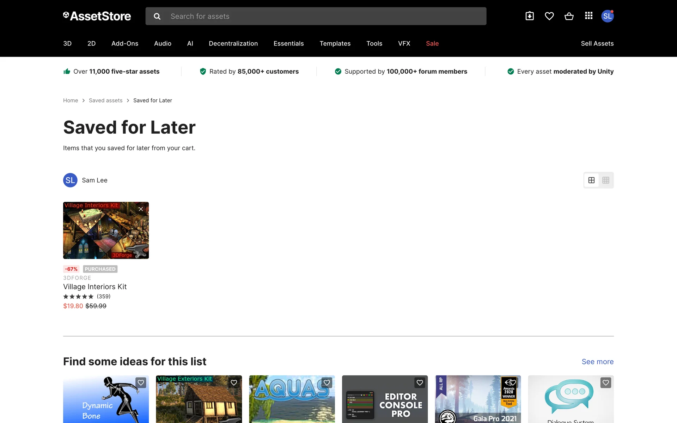
Task: Favorite the Village Exteriors Kit asset
Action: [x=234, y=382]
